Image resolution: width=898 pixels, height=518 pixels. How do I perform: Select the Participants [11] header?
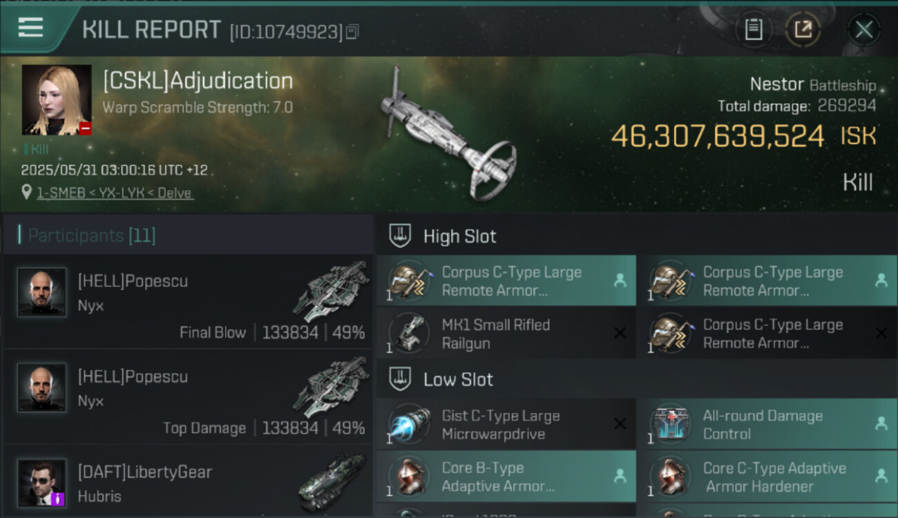[91, 236]
